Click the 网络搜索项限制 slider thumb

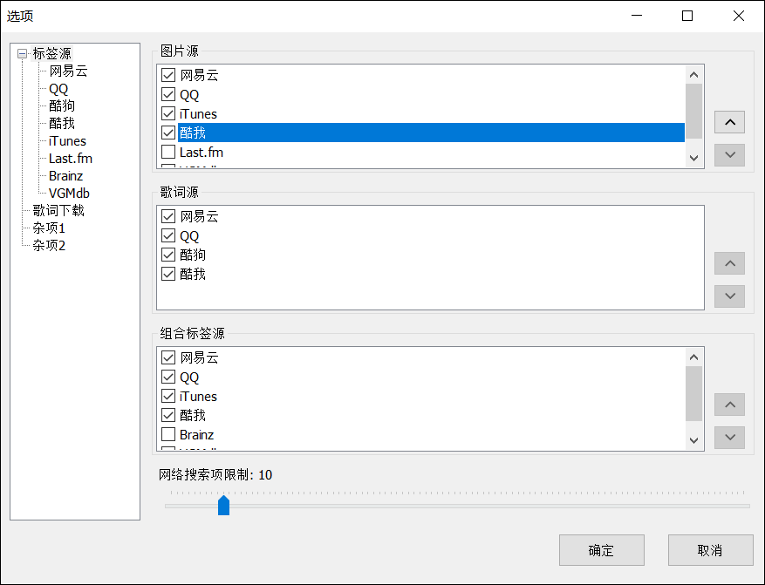coord(223,505)
